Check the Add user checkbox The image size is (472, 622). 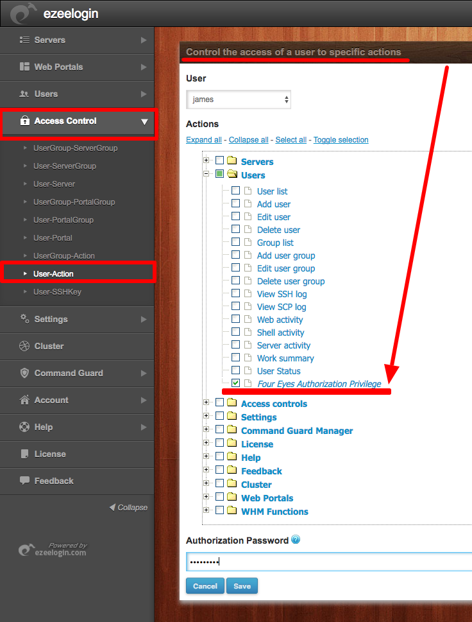[235, 203]
